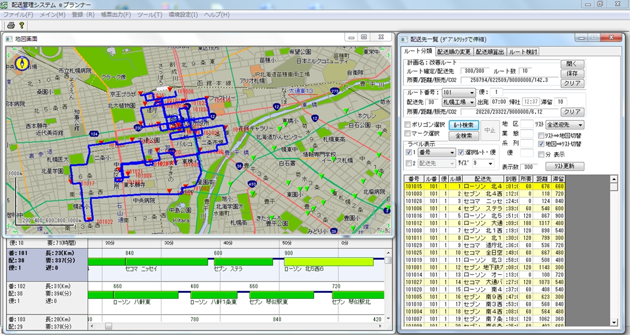Restore the 地図画面 map window
Viewport: 630px width, 335px height.
[363, 37]
